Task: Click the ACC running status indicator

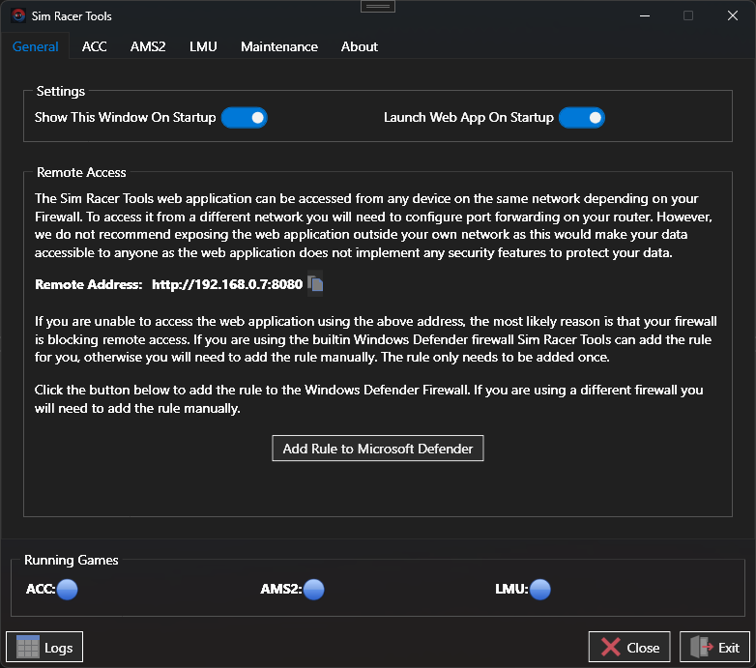Action: coord(67,589)
